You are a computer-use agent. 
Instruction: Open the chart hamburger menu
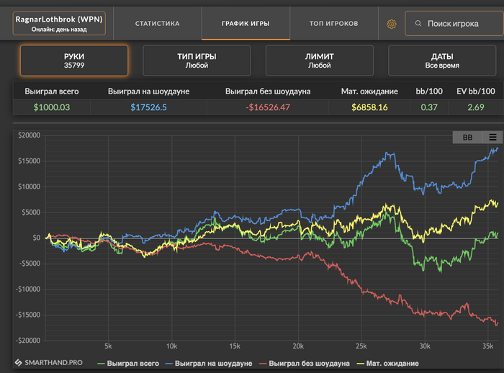click(x=492, y=137)
